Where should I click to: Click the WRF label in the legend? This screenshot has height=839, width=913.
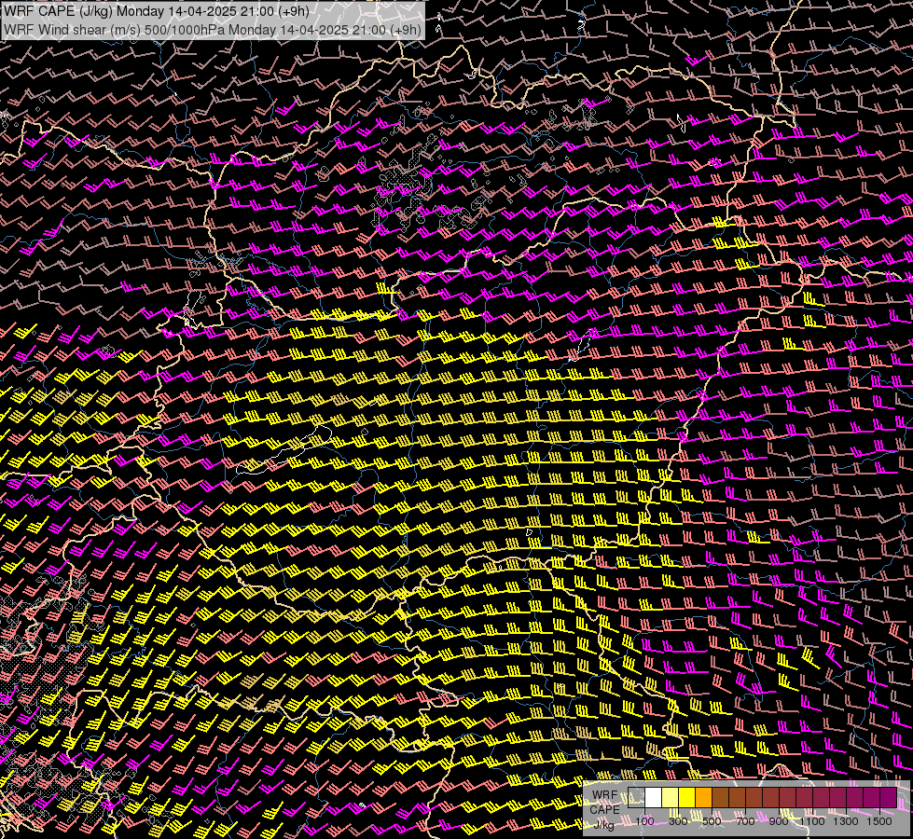click(605, 795)
